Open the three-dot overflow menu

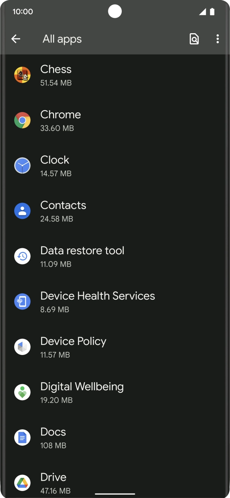[x=218, y=39]
